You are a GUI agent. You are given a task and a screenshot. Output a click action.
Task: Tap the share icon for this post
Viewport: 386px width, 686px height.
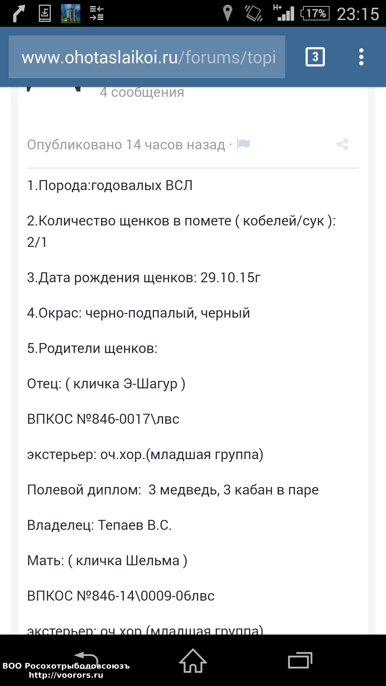[x=342, y=144]
